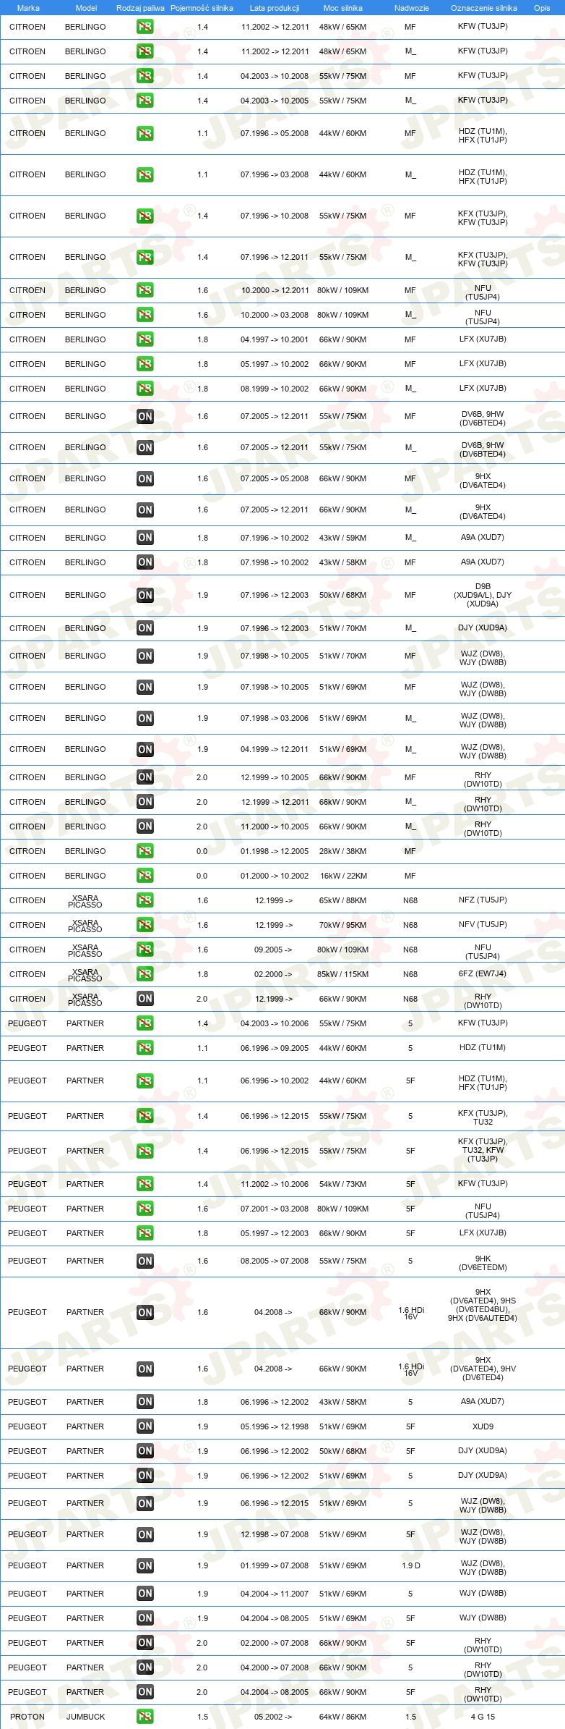This screenshot has width=565, height=1729.
Task: Click petrol icon for Berlingo 05.1997 -> 10.2002
Action: (x=145, y=363)
